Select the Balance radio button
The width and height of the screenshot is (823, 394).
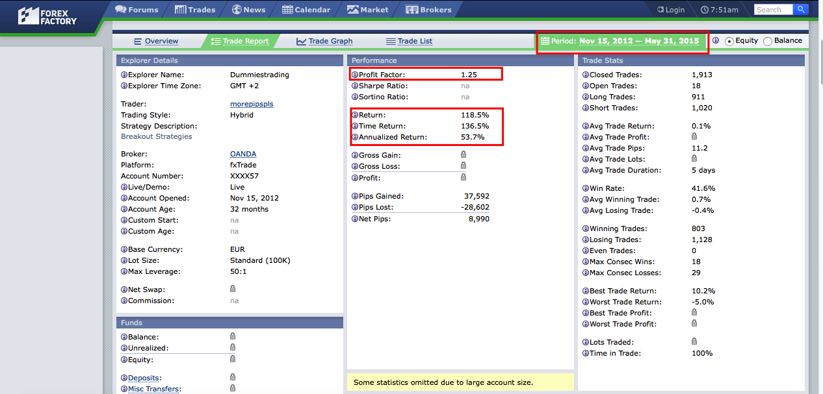click(x=768, y=41)
